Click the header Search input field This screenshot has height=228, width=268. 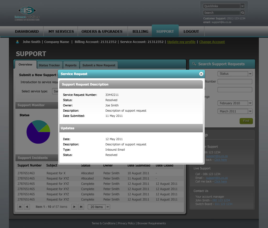click(221, 13)
